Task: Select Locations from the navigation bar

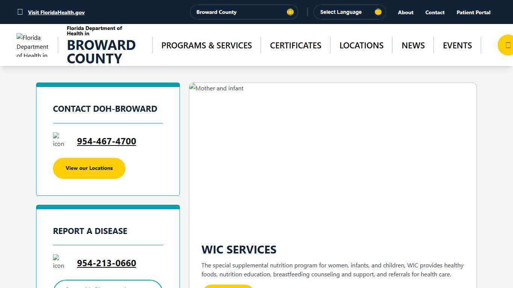Action: pyautogui.click(x=361, y=45)
